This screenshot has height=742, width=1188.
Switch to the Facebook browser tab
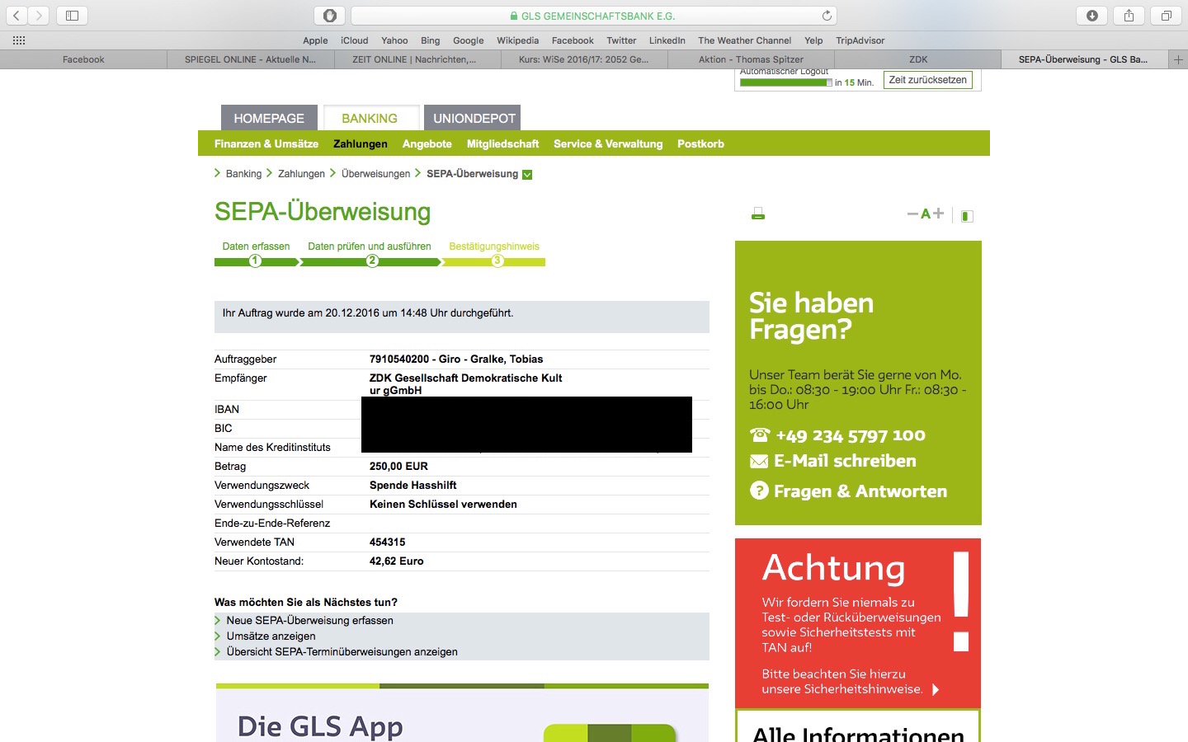(83, 59)
